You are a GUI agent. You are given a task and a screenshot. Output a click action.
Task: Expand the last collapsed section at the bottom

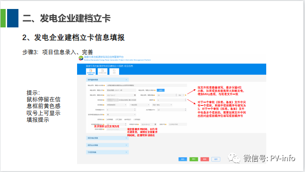[107, 152]
